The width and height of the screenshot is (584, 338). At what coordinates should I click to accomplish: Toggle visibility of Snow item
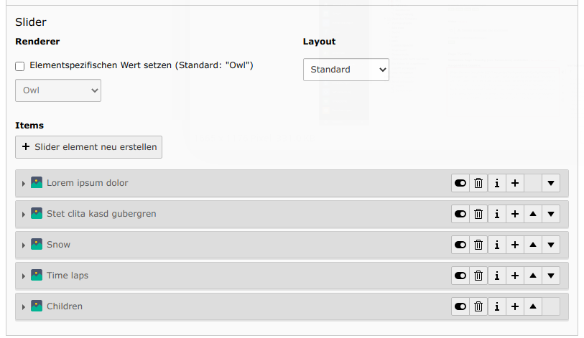460,245
